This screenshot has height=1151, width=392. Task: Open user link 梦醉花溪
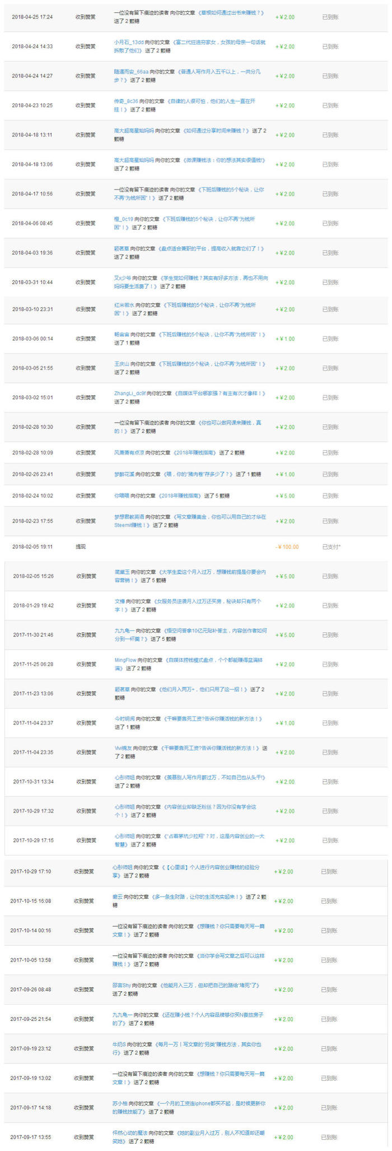click(124, 474)
